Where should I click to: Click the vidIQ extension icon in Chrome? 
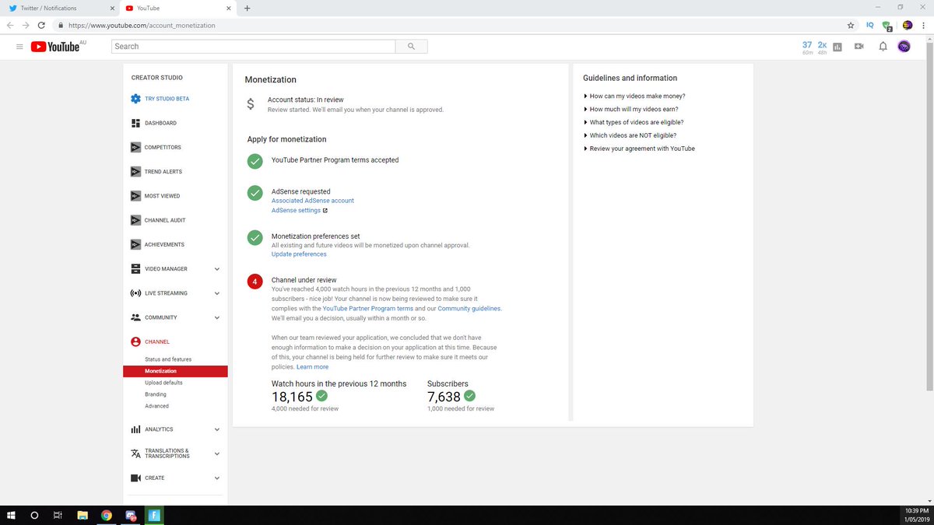869,25
